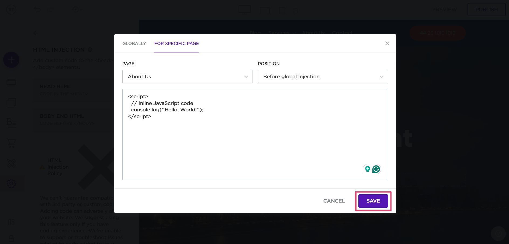Select the portrait tablet view icon

[282, 11]
